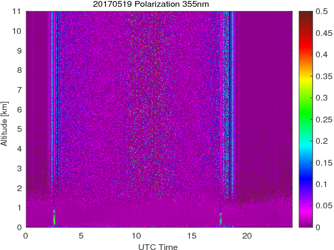
Task: Pick the yellow band in the colorbar
Action: [305, 86]
